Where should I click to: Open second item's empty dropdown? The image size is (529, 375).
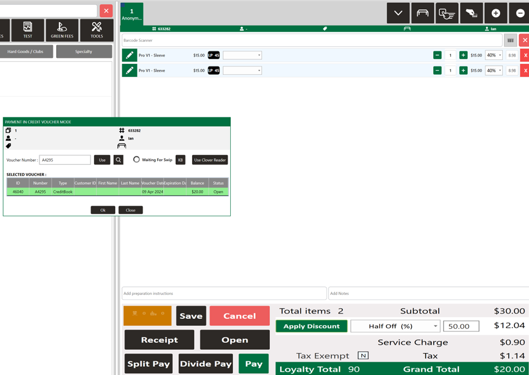tap(242, 71)
